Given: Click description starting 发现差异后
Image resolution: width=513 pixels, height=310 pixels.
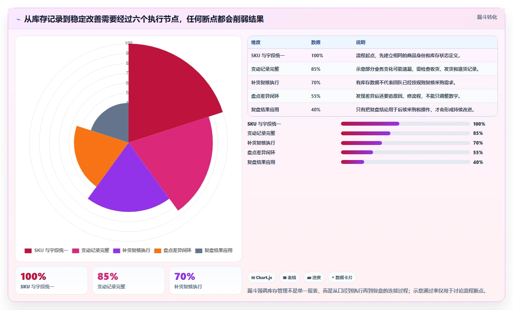Looking at the screenshot, I should [x=408, y=96].
